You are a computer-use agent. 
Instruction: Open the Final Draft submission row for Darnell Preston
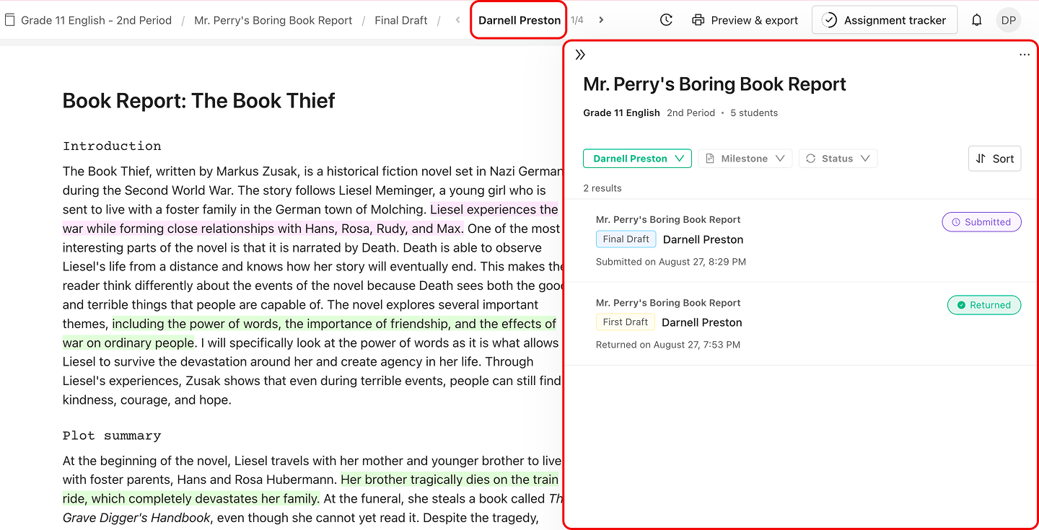pyautogui.click(x=801, y=240)
